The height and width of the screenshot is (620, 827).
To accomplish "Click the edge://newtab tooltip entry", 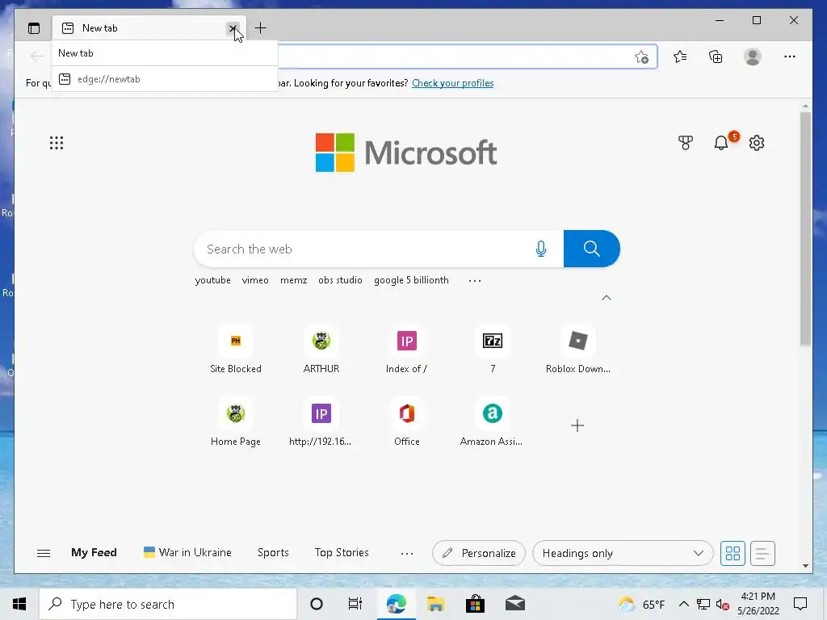I will tap(165, 79).
